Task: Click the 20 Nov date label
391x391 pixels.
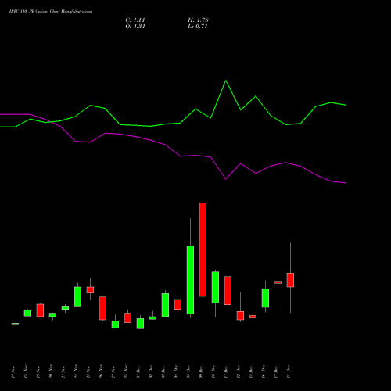Action: pyautogui.click(x=51, y=372)
